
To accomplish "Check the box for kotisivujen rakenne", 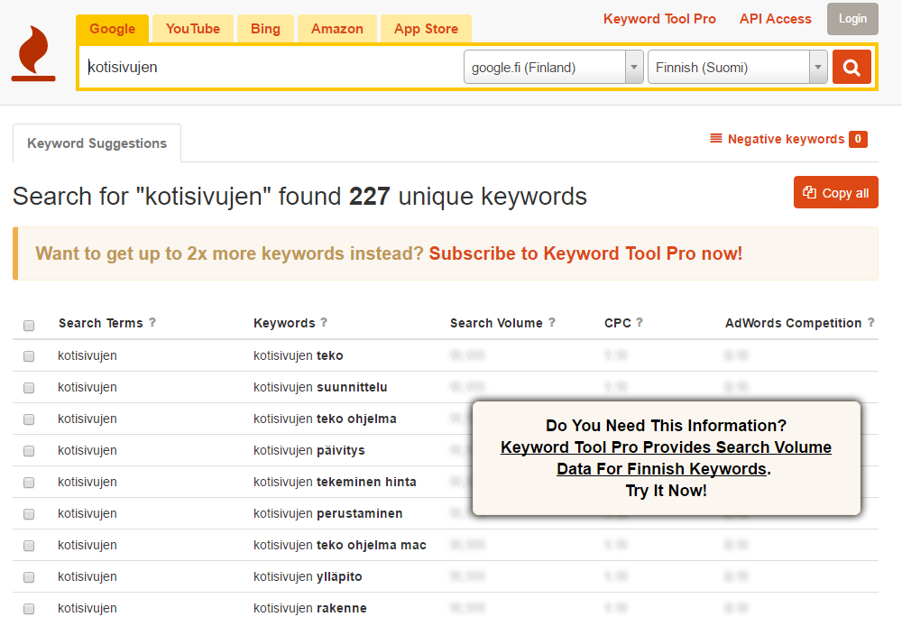I will [29, 610].
